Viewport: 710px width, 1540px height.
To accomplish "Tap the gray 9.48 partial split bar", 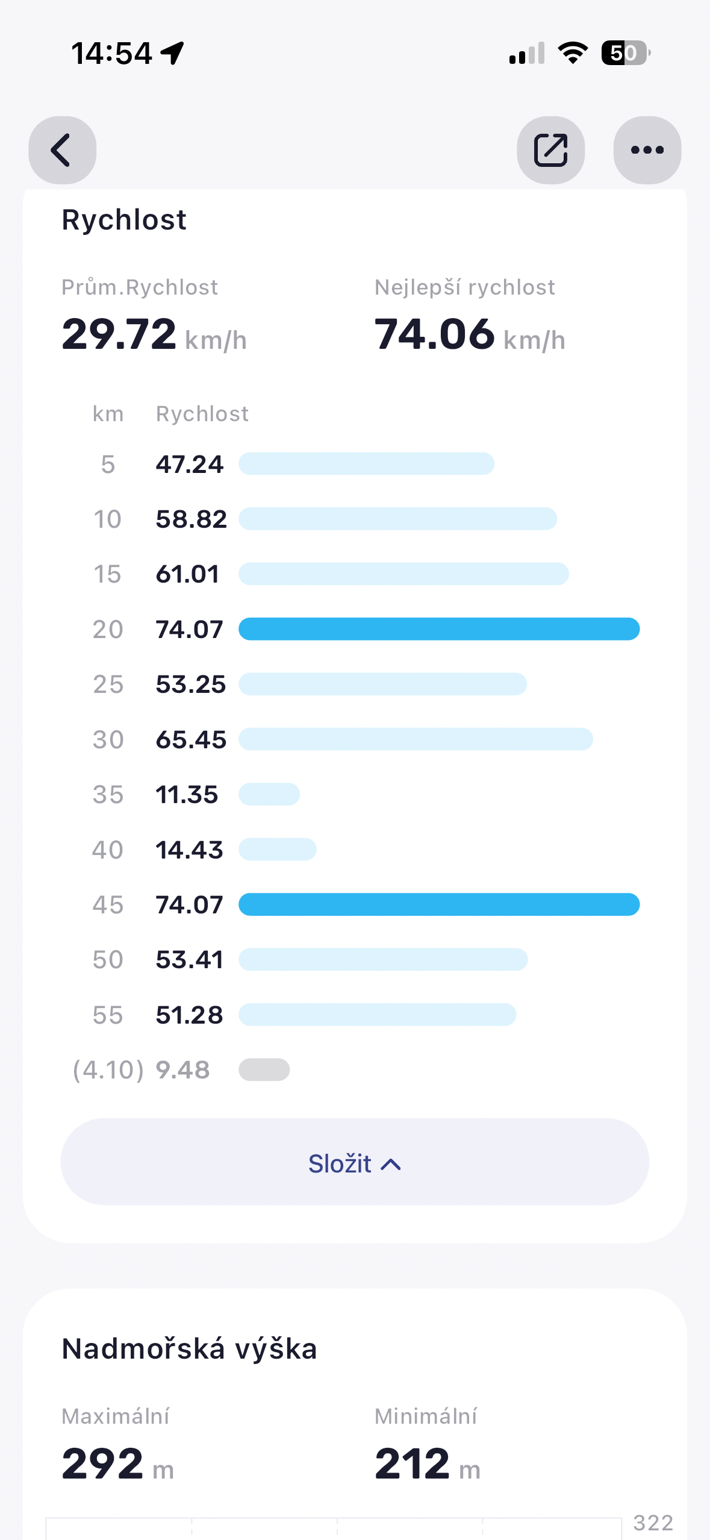I will tap(264, 1069).
